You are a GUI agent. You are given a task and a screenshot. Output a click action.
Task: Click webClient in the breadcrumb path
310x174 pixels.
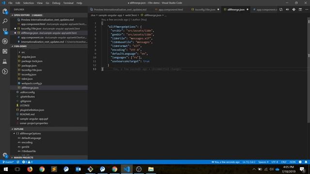(x=131, y=15)
